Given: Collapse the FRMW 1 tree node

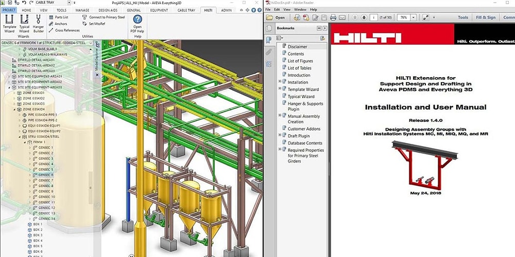Looking at the screenshot, I should point(25,142).
